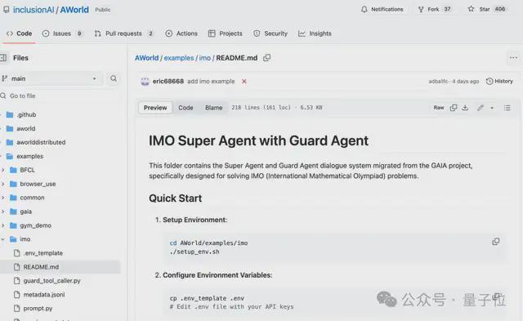Download the raw README file
The image size is (523, 321).
(465, 108)
